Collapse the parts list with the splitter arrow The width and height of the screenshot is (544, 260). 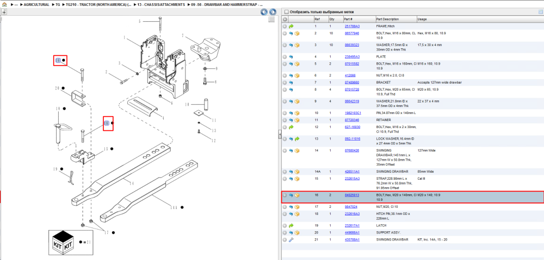[x=279, y=135]
